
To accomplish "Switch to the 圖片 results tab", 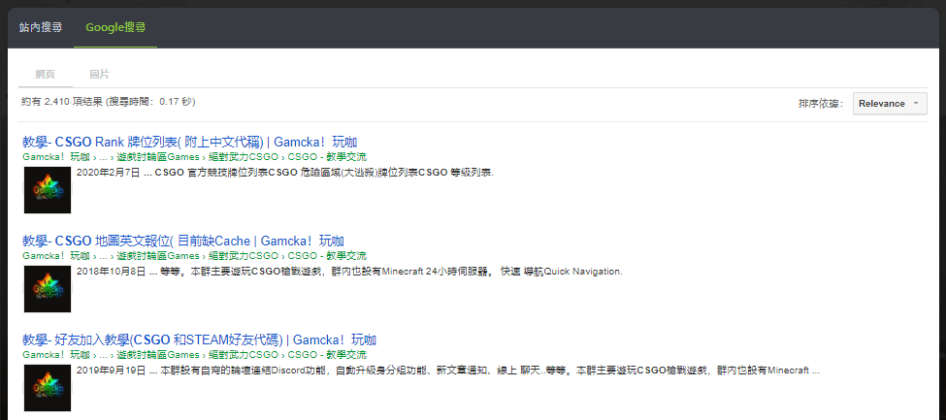I will (x=100, y=75).
